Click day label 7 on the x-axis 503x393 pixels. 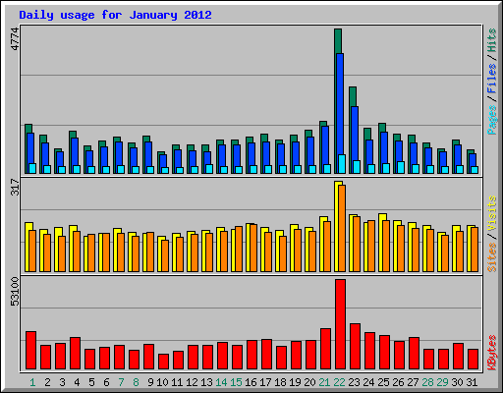pos(121,382)
